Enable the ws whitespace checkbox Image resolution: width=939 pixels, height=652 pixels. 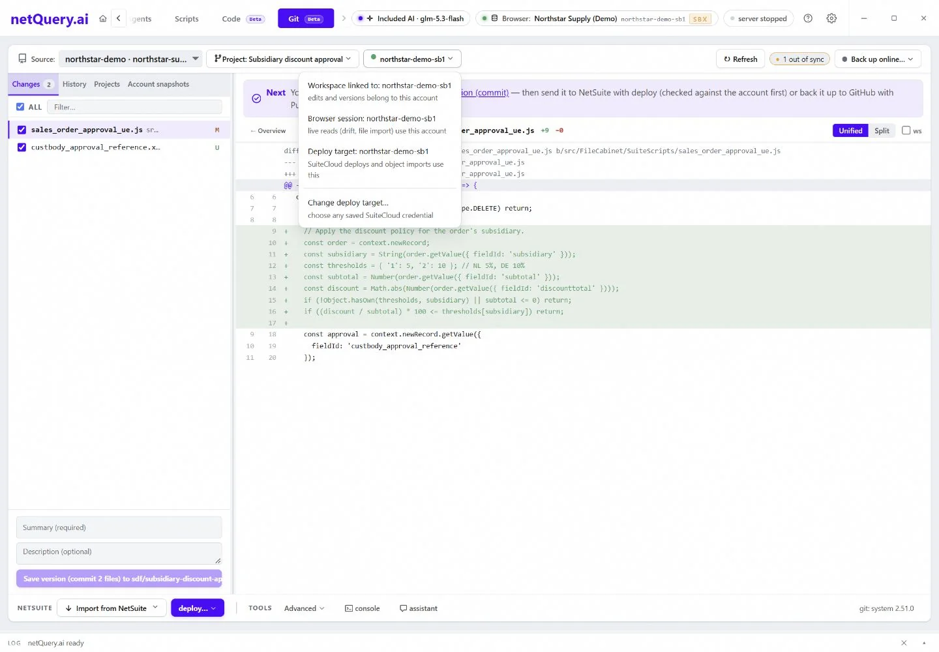coord(906,130)
